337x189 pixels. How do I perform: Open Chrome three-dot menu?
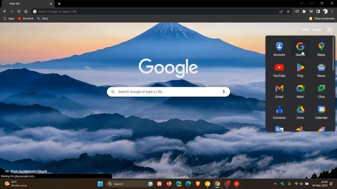pyautogui.click(x=332, y=12)
